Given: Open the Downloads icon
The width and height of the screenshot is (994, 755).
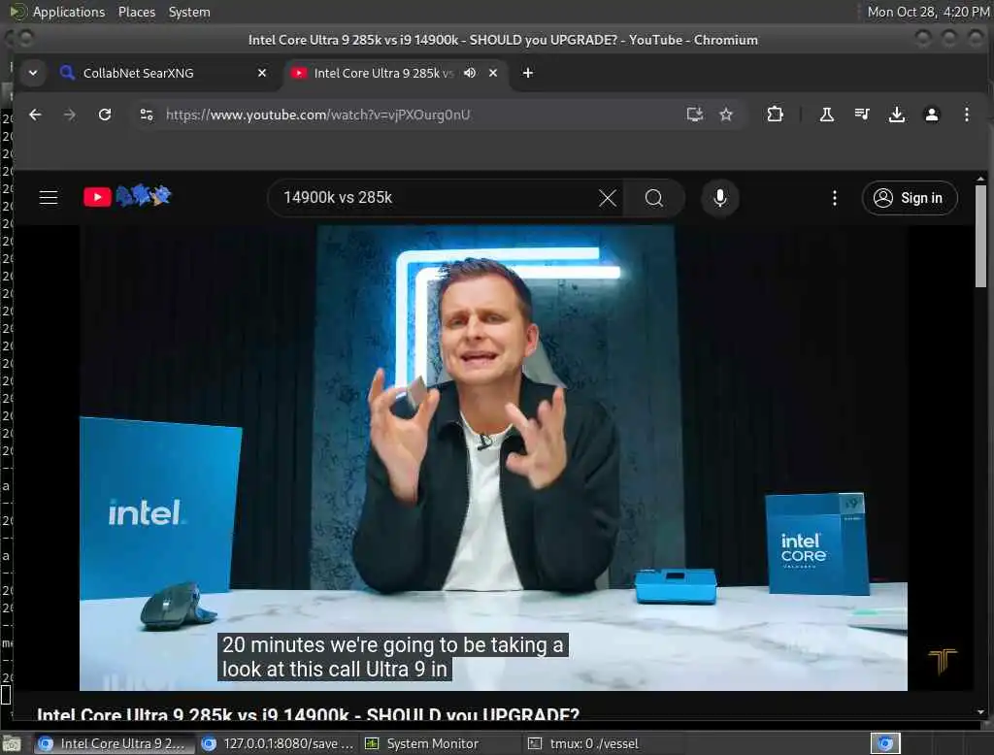Looking at the screenshot, I should click(896, 115).
